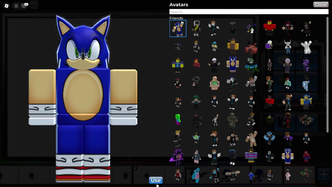
Task: Pick the avatar with white horned helmet
Action: 288,46
